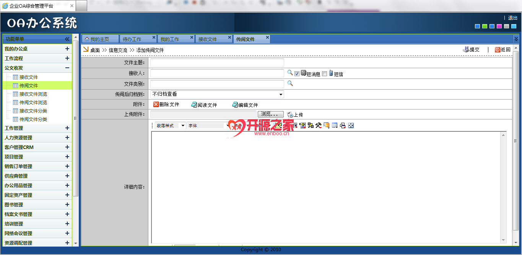This screenshot has width=522, height=255.
Task: Expand the 工作流程 menu section
Action: (67, 58)
